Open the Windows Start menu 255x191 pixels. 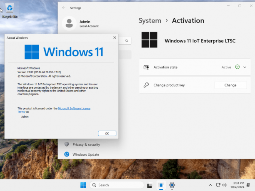click(83, 185)
